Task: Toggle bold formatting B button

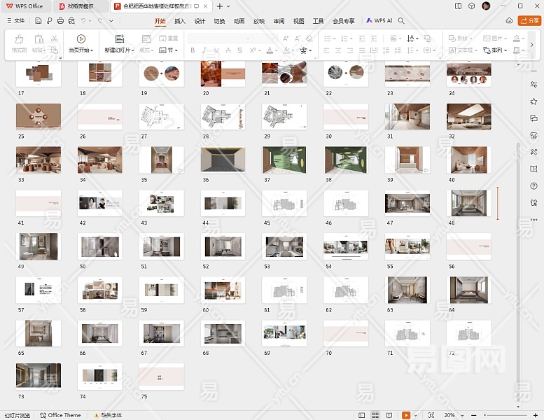Action: (193, 50)
